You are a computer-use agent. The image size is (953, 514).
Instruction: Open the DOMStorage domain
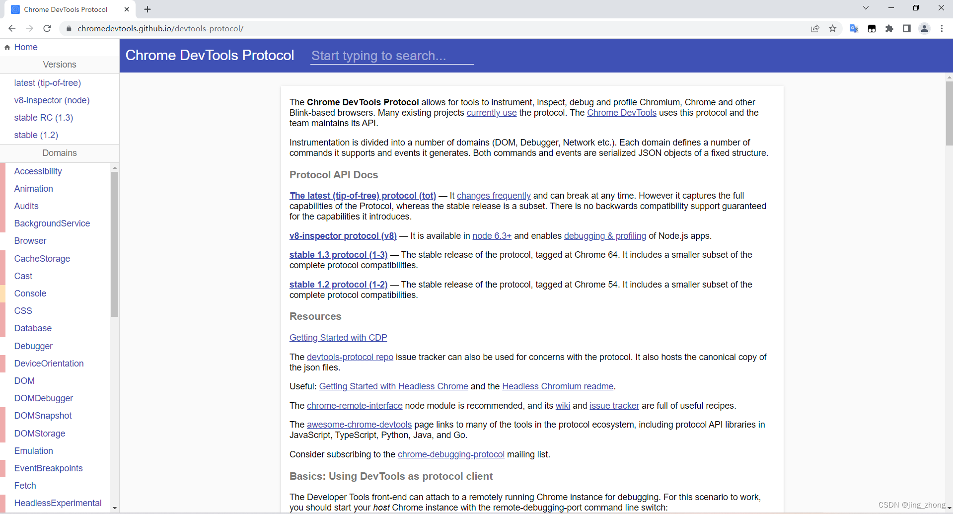click(x=39, y=434)
